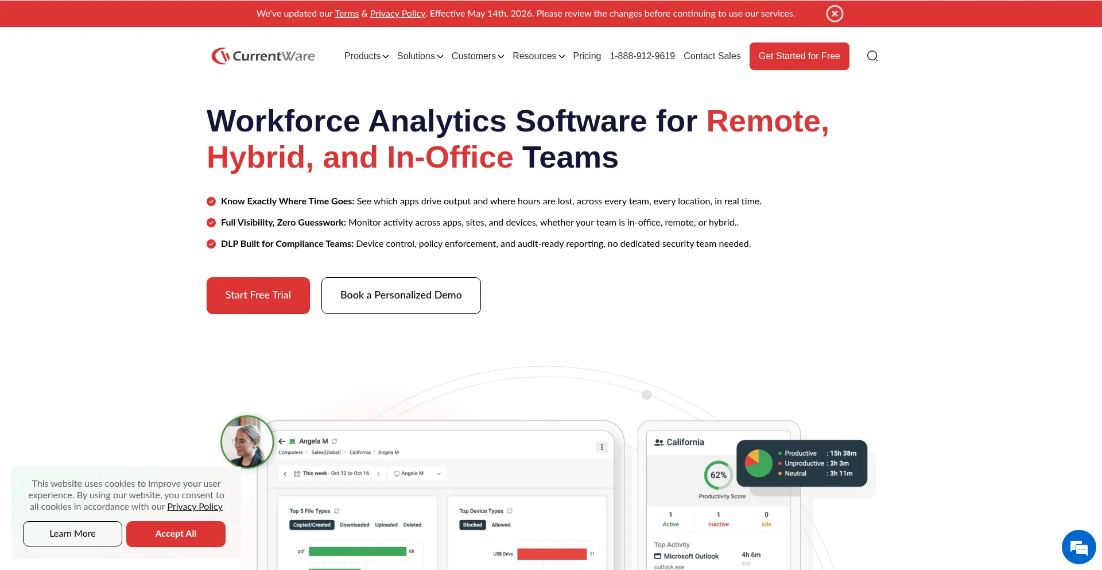Click the green pdf bar in chart
Viewport: 1102px width, 570px height.
(357, 552)
